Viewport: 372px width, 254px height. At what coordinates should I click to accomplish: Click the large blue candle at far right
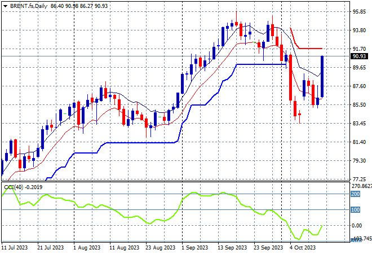(322, 76)
